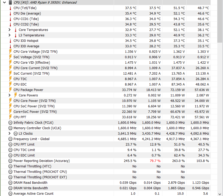The width and height of the screenshot is (223, 196).
Task: Expand the L3 Clocks group
Action: click(x=10, y=133)
